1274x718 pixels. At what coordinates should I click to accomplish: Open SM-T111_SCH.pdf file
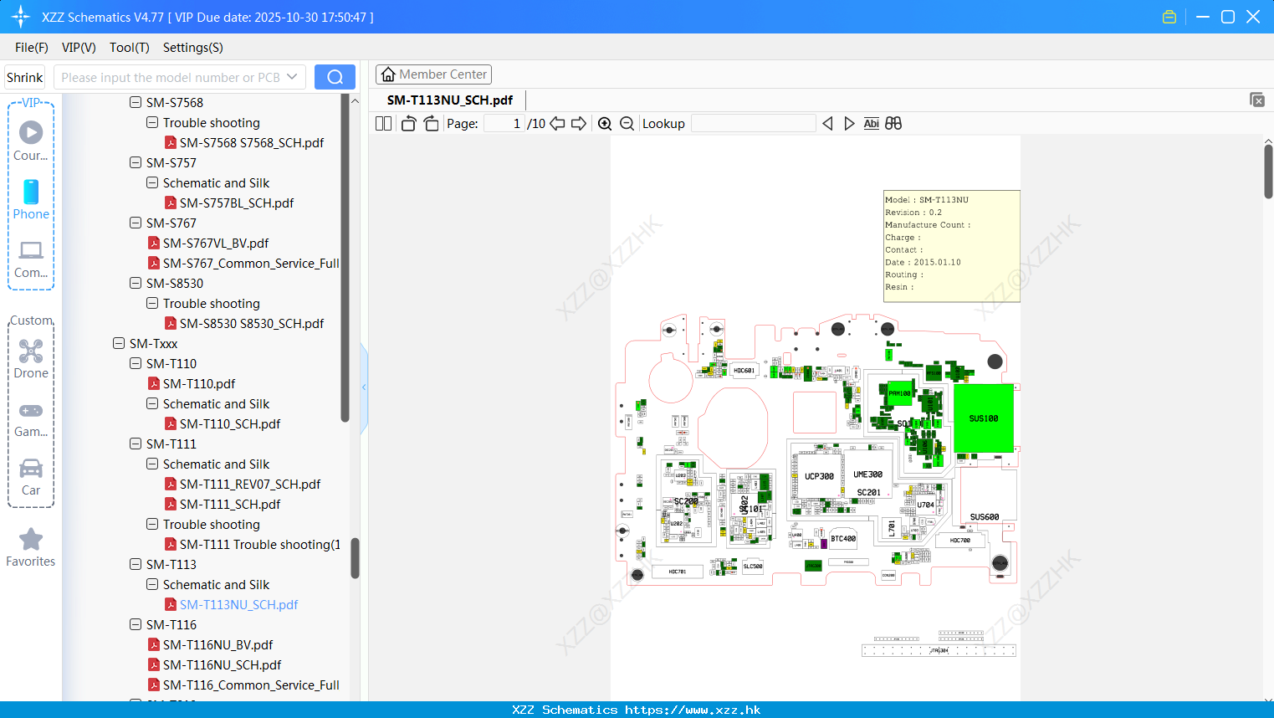click(x=230, y=504)
